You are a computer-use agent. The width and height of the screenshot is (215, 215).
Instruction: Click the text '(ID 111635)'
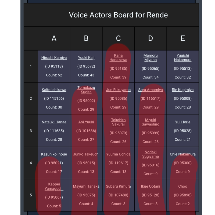(54, 131)
